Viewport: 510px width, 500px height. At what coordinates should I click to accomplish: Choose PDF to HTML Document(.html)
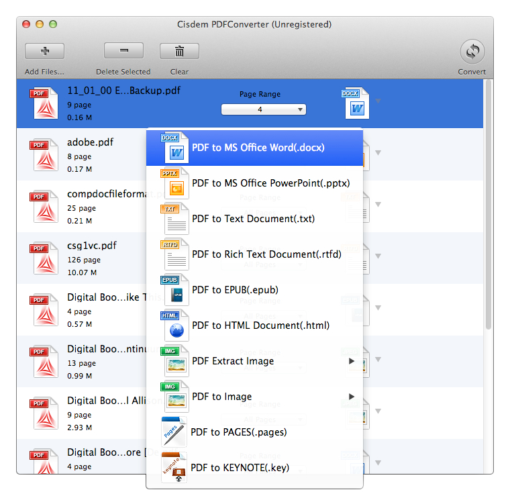tap(254, 326)
